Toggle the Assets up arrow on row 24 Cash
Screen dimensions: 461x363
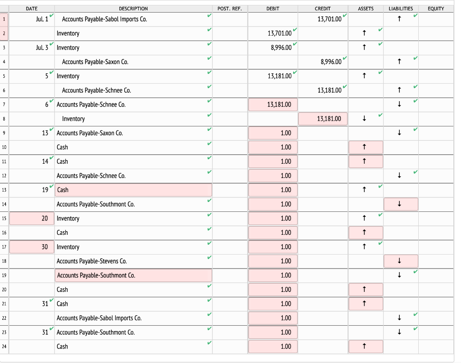(x=366, y=346)
